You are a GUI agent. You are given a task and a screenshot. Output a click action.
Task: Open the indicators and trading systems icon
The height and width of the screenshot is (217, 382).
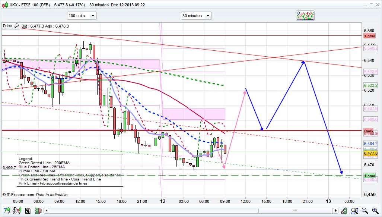[x=305, y=15]
